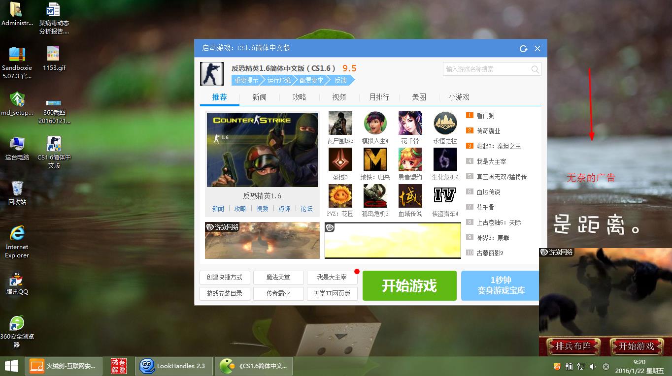Viewport: 672px width, 376px height.
Task: Select the 推荐 tab
Action: click(x=220, y=97)
